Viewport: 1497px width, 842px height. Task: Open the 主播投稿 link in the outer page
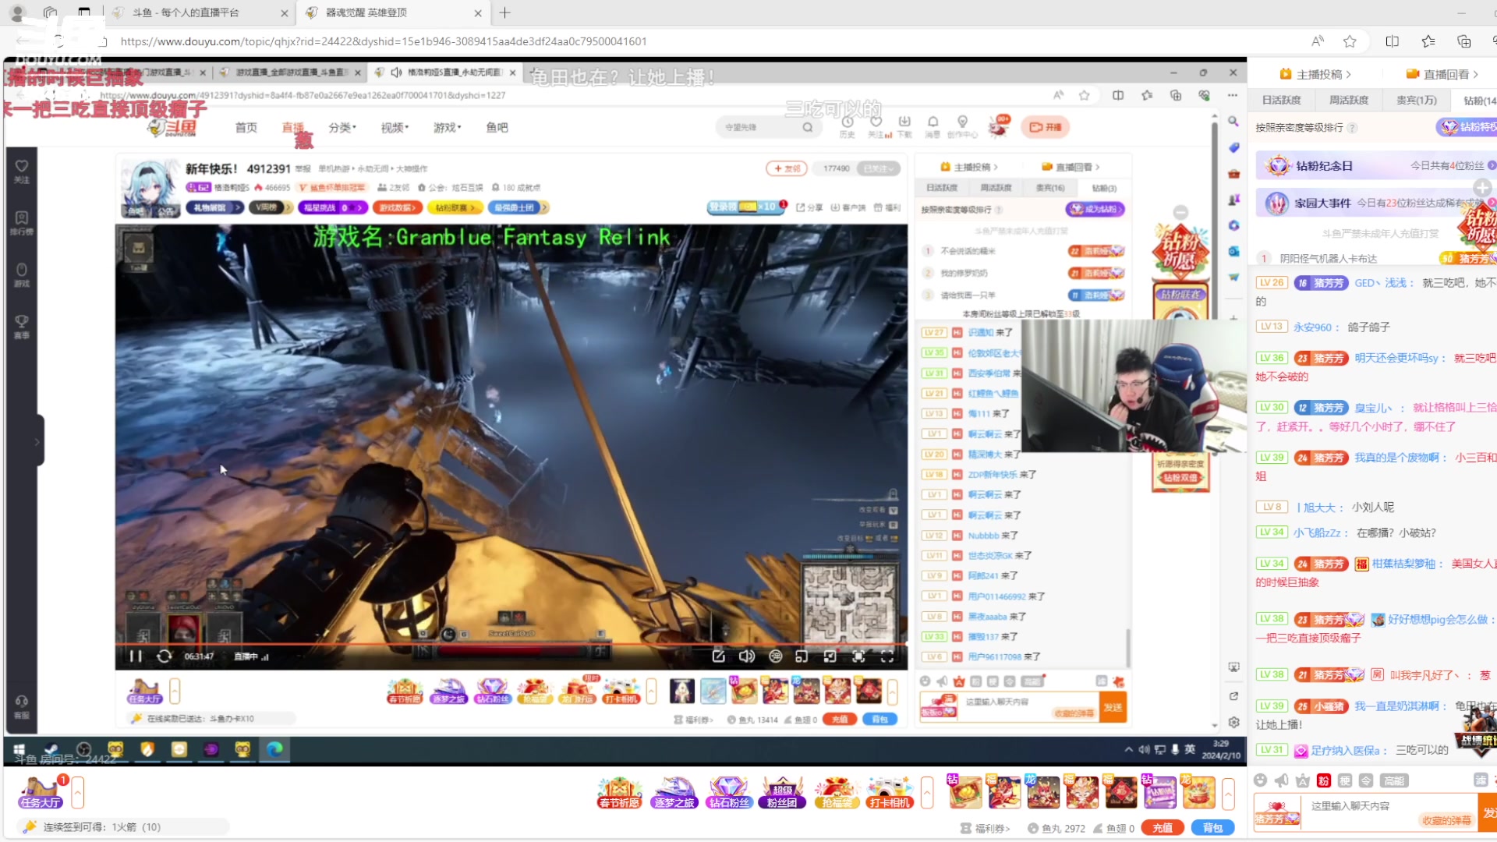1316,74
